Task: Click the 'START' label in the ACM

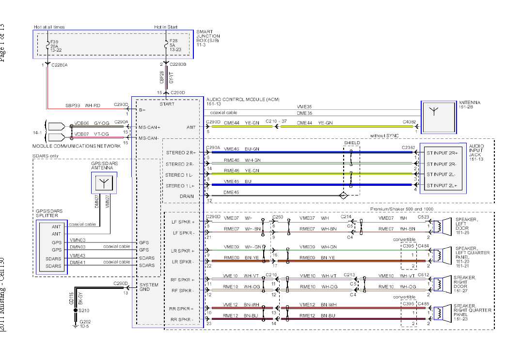Action: tap(167, 104)
